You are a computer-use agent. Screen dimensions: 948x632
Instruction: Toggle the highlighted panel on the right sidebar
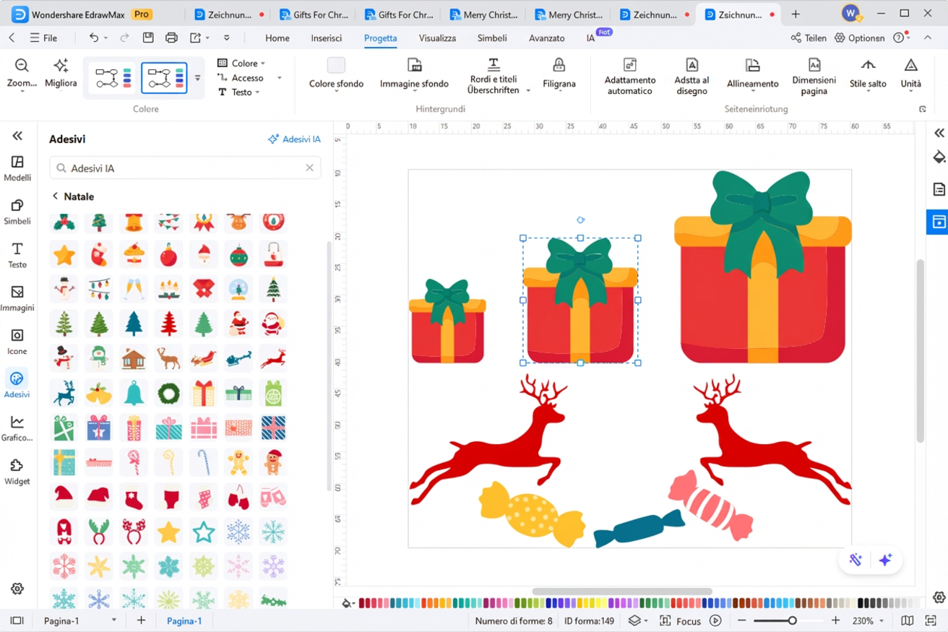coord(937,222)
